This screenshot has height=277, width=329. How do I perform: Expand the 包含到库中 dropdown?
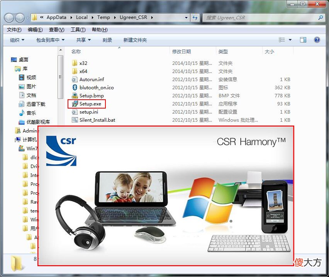pyautogui.click(x=50, y=40)
